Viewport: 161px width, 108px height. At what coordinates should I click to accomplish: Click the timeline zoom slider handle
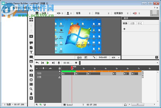click(43, 68)
